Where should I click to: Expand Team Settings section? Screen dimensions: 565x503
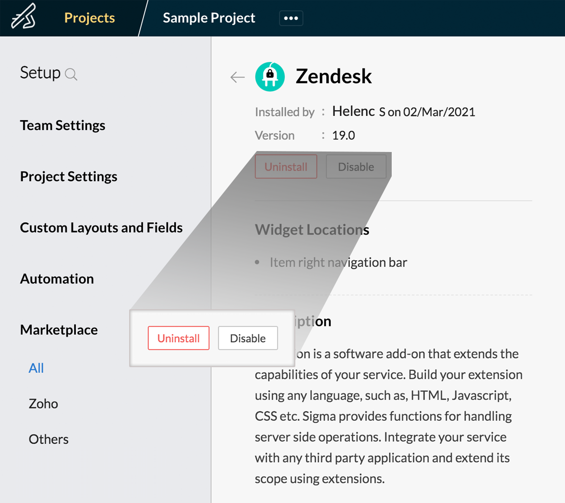[63, 125]
